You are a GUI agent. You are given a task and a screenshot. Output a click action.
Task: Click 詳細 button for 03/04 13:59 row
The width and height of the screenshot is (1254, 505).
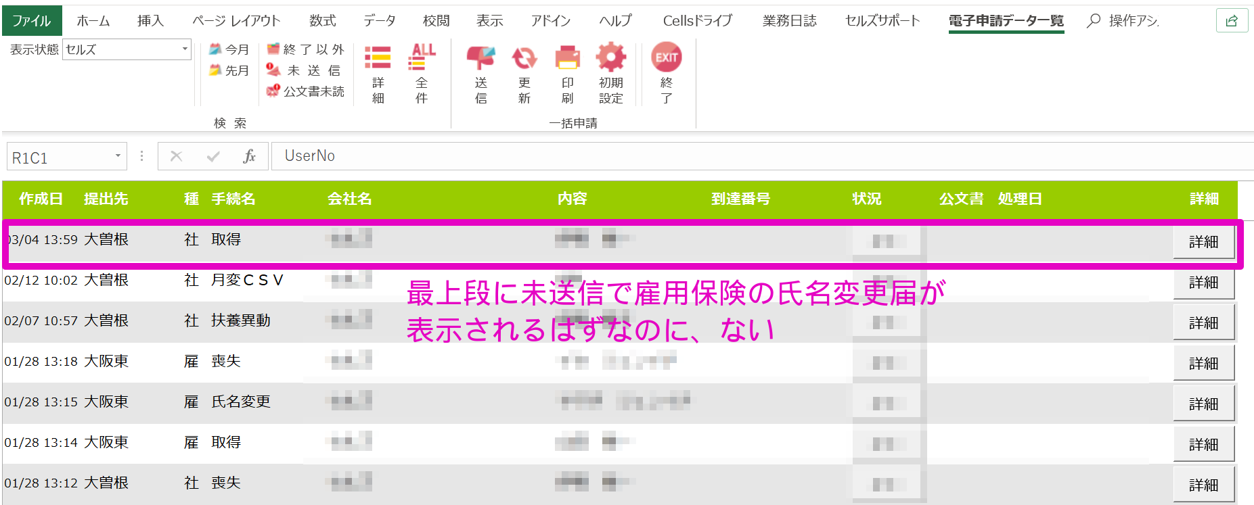click(1204, 242)
